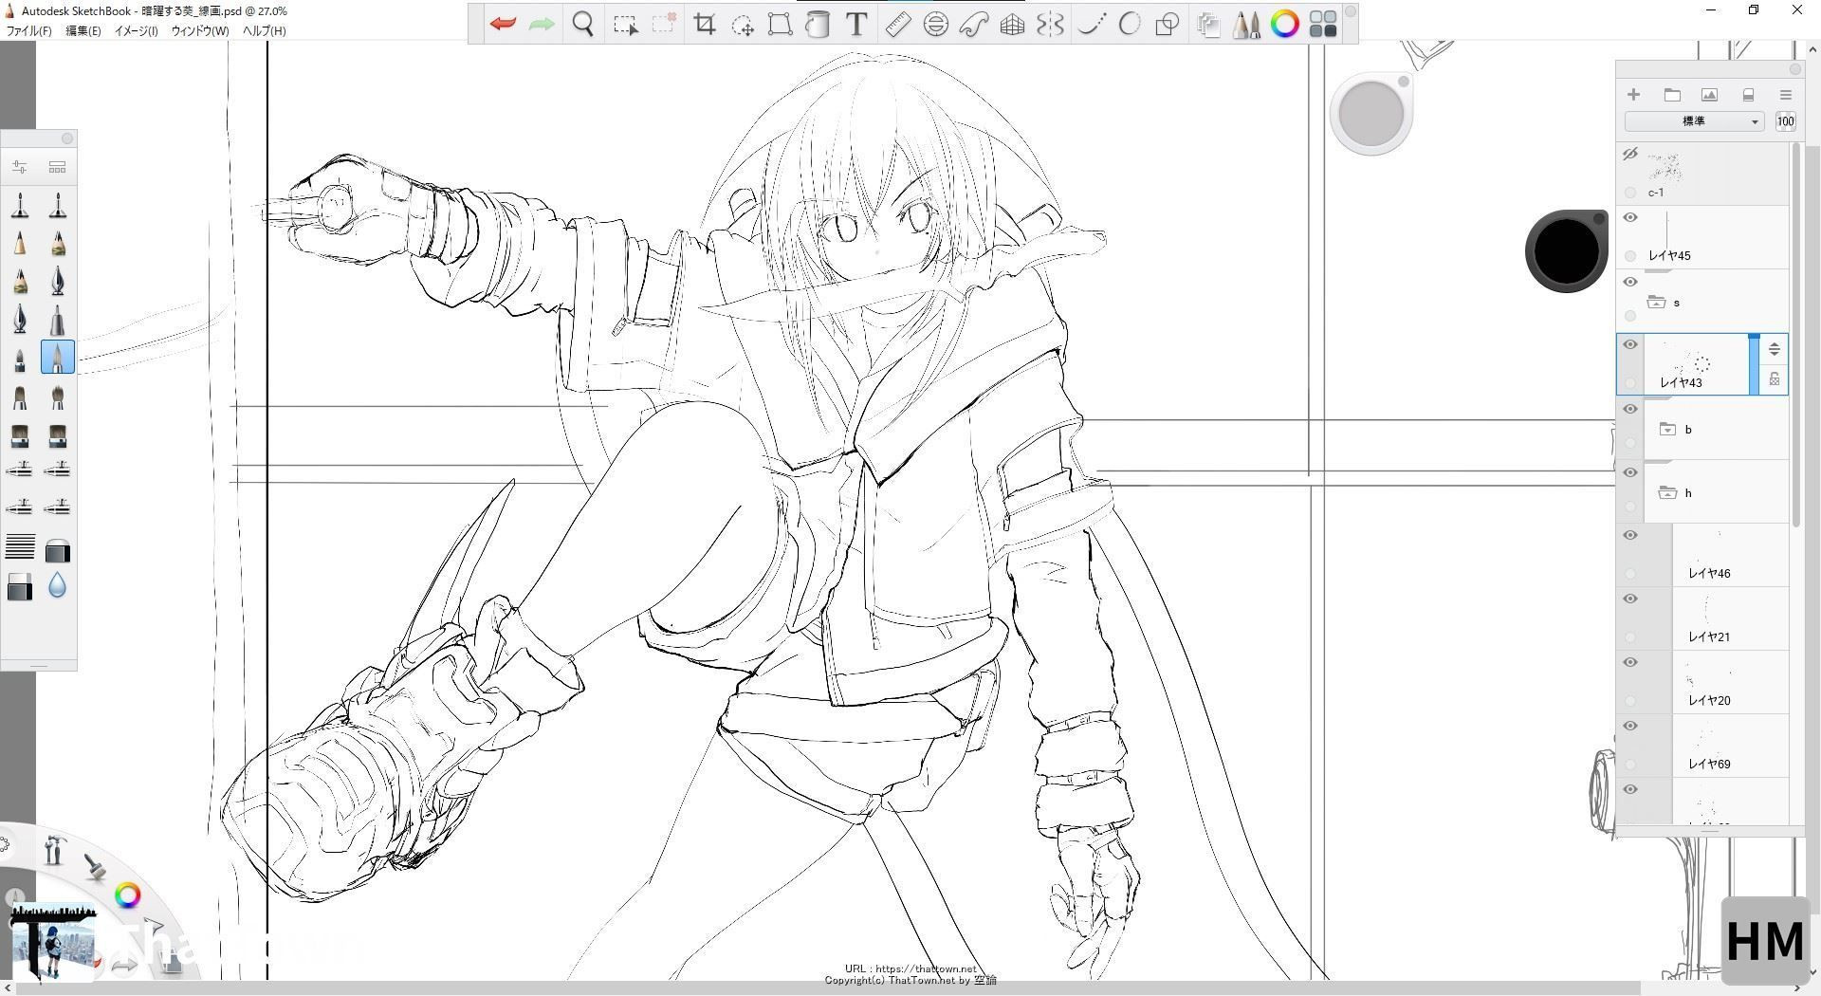Open the イメージ(I) menu
1821x996 pixels.
pos(136,31)
